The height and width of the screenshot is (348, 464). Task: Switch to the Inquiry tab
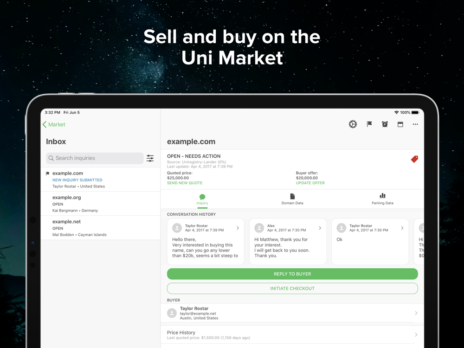pos(202,200)
